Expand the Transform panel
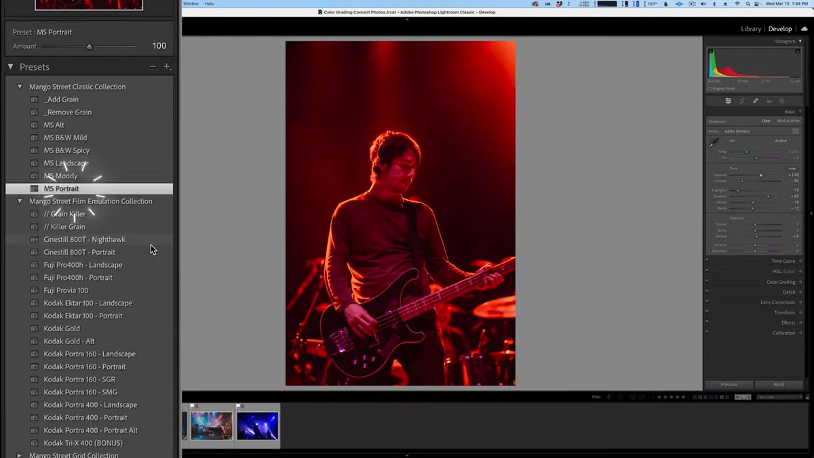814x458 pixels. point(800,312)
